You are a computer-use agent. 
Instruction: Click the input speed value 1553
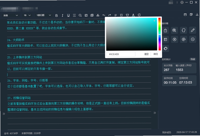coord(179,70)
